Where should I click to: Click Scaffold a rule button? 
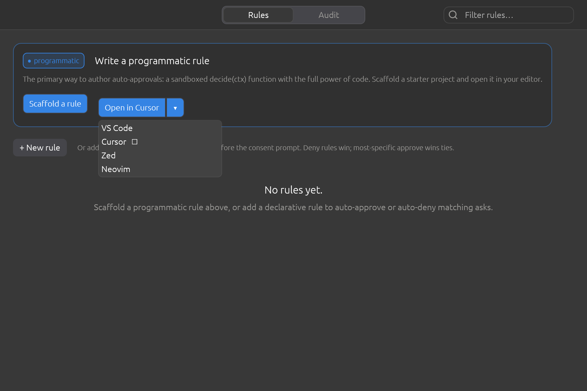55,104
